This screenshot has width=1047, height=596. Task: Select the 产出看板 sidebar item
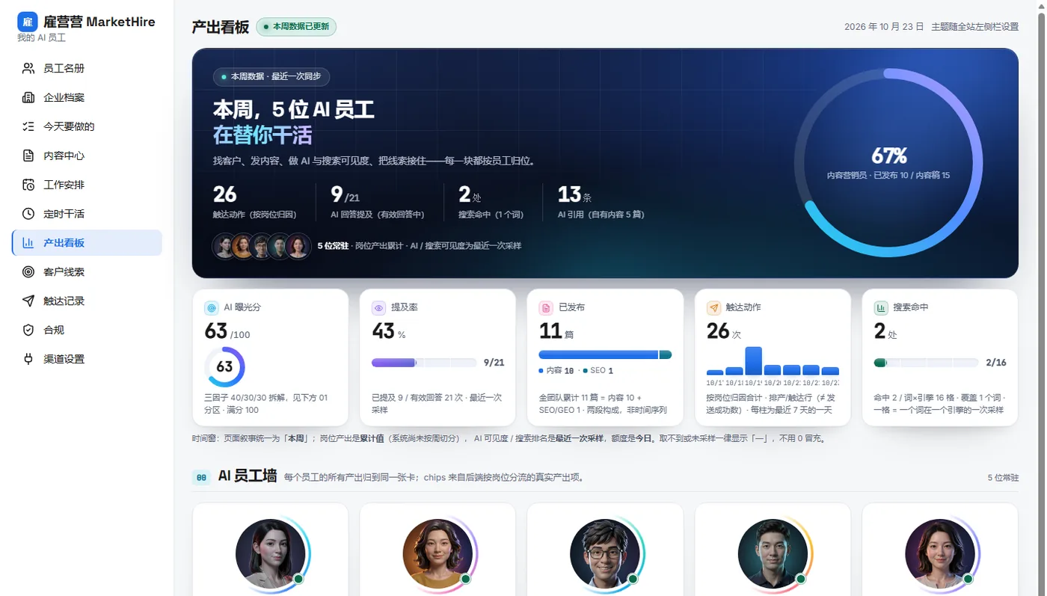coord(87,243)
